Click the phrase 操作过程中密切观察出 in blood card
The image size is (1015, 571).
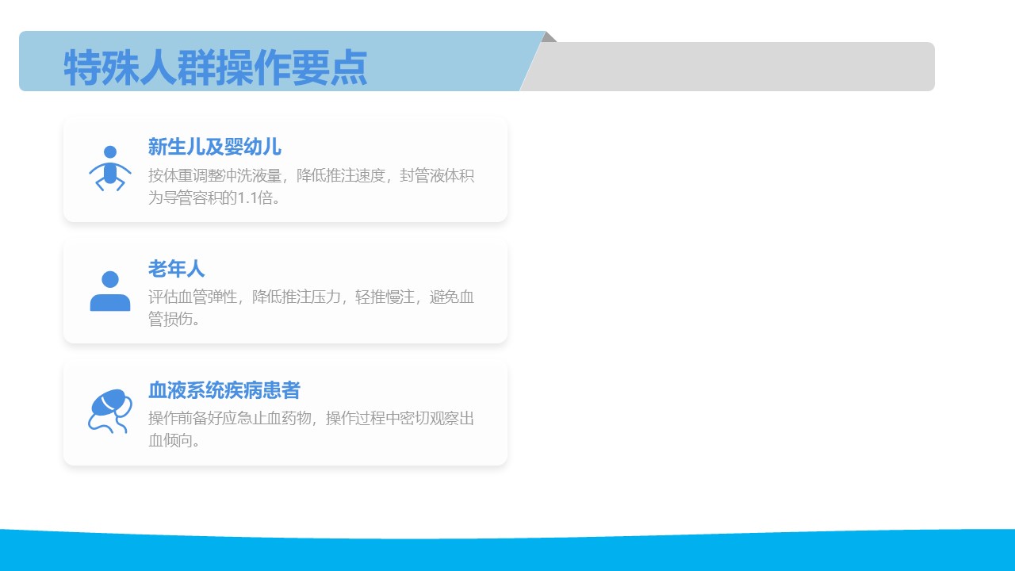point(400,418)
